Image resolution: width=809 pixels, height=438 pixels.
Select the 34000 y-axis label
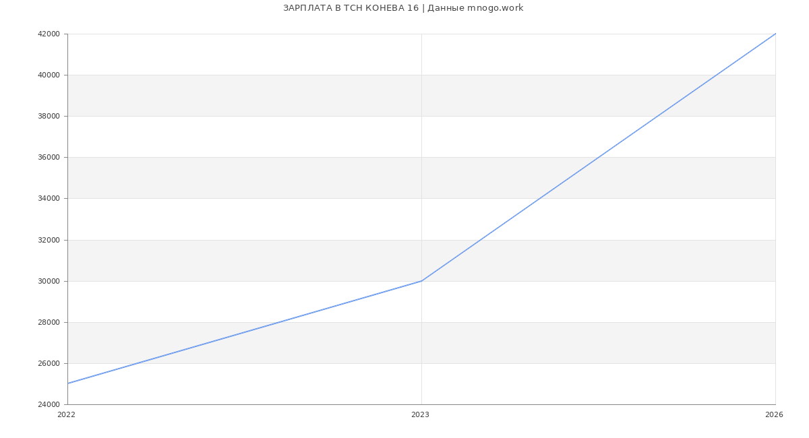[x=49, y=198]
